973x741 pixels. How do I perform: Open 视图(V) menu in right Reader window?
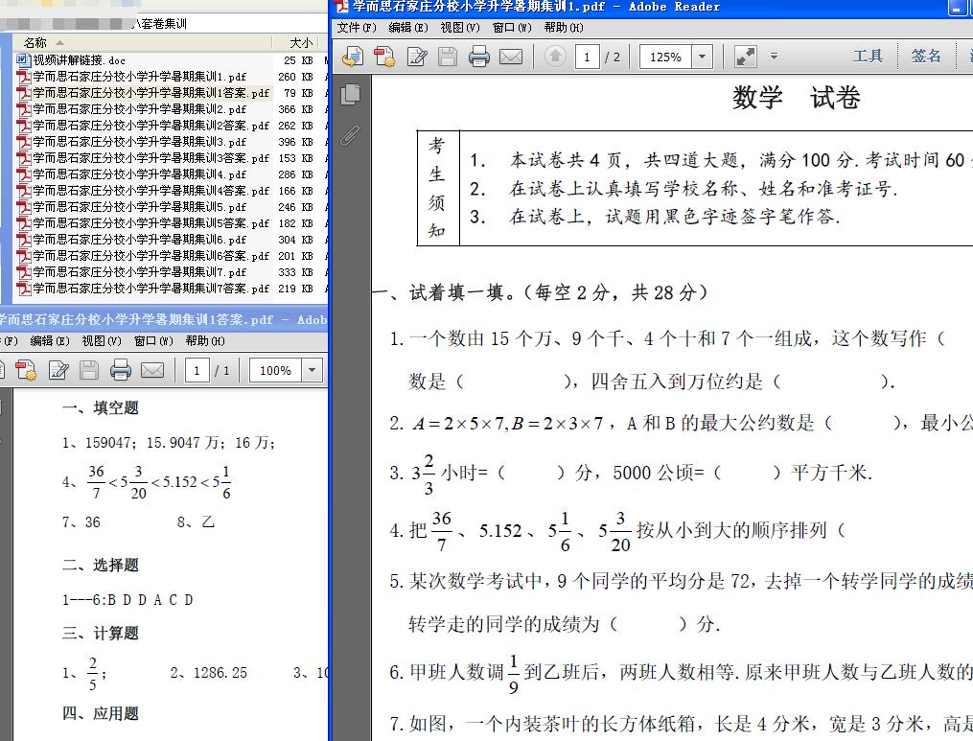459,28
